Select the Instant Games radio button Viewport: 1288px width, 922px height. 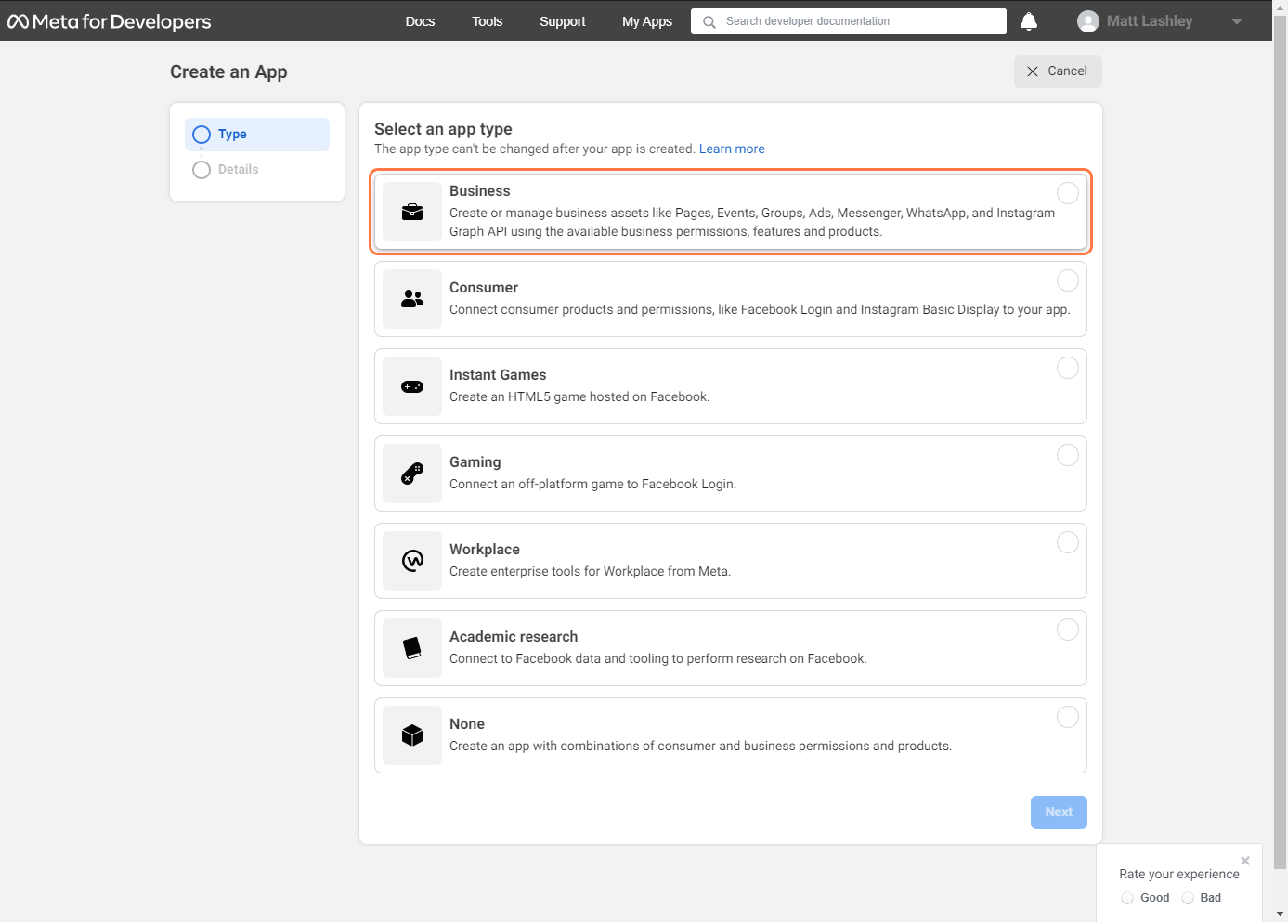pyautogui.click(x=1068, y=368)
